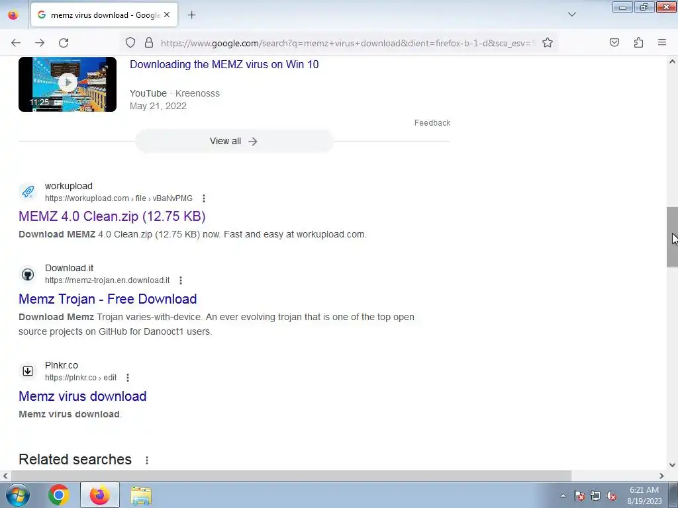Open a new tab with the plus button
Viewport: 678px width, 508px height.
191,15
